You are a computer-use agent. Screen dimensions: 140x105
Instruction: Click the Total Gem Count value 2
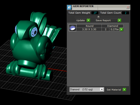[x=125, y=13]
